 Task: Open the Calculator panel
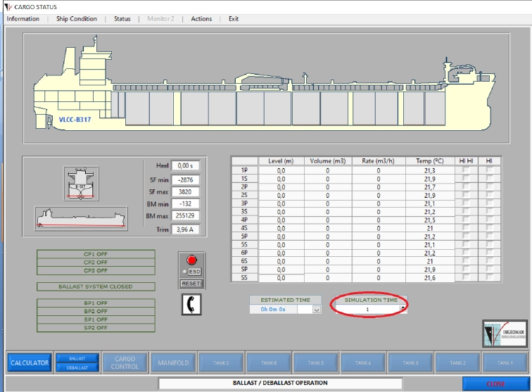[30, 363]
